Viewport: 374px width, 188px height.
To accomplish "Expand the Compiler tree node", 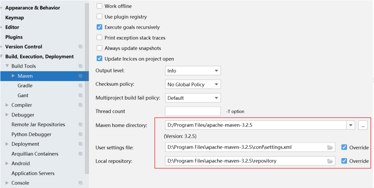I will [x=7, y=105].
